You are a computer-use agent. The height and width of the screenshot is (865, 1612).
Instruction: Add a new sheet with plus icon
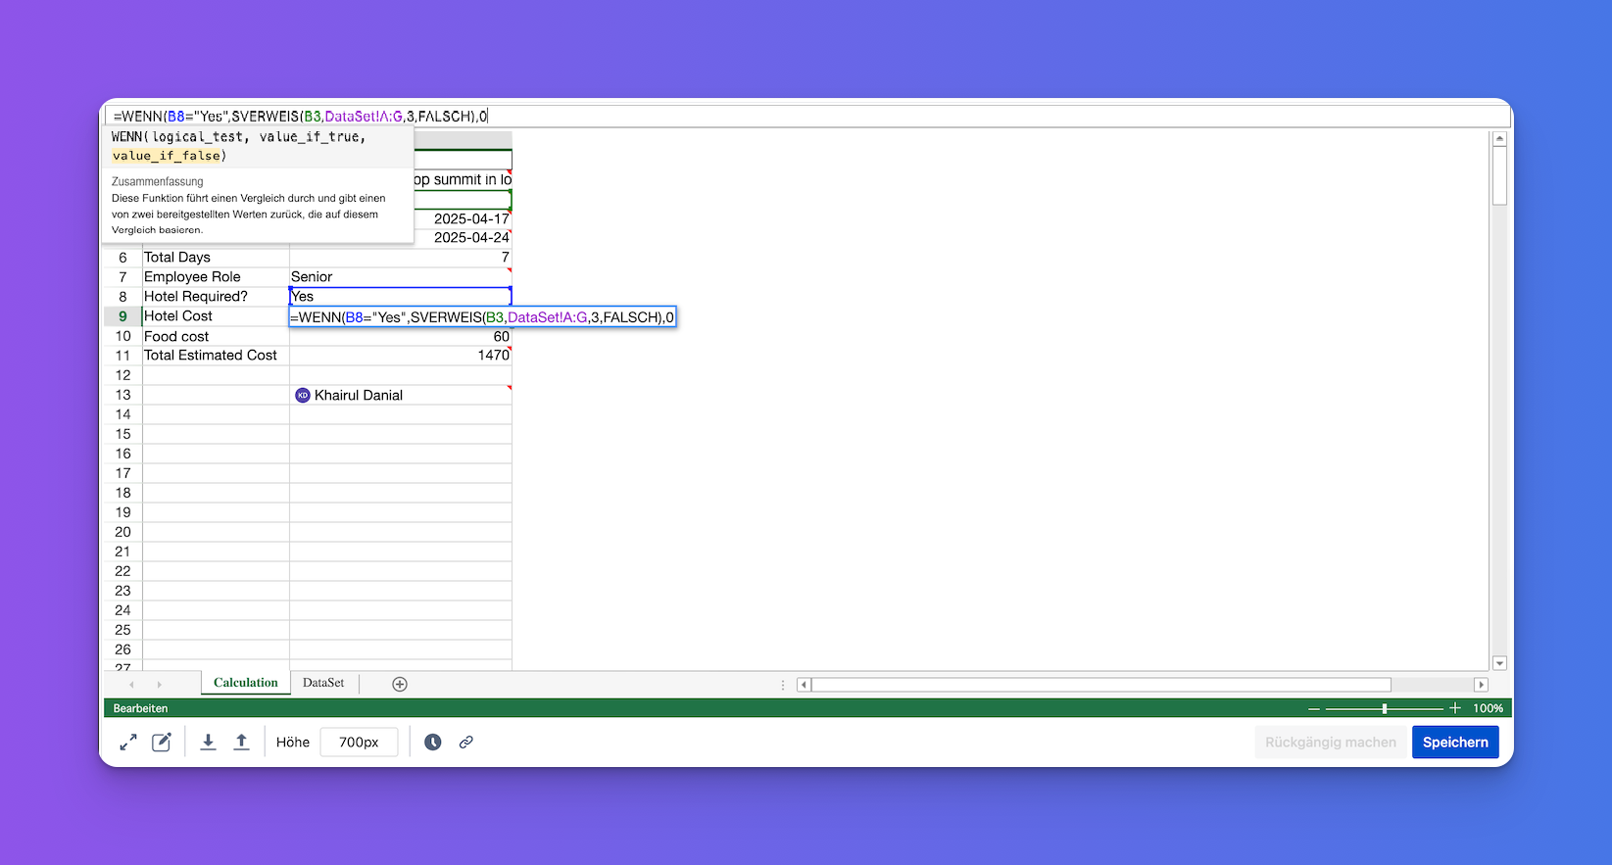400,684
